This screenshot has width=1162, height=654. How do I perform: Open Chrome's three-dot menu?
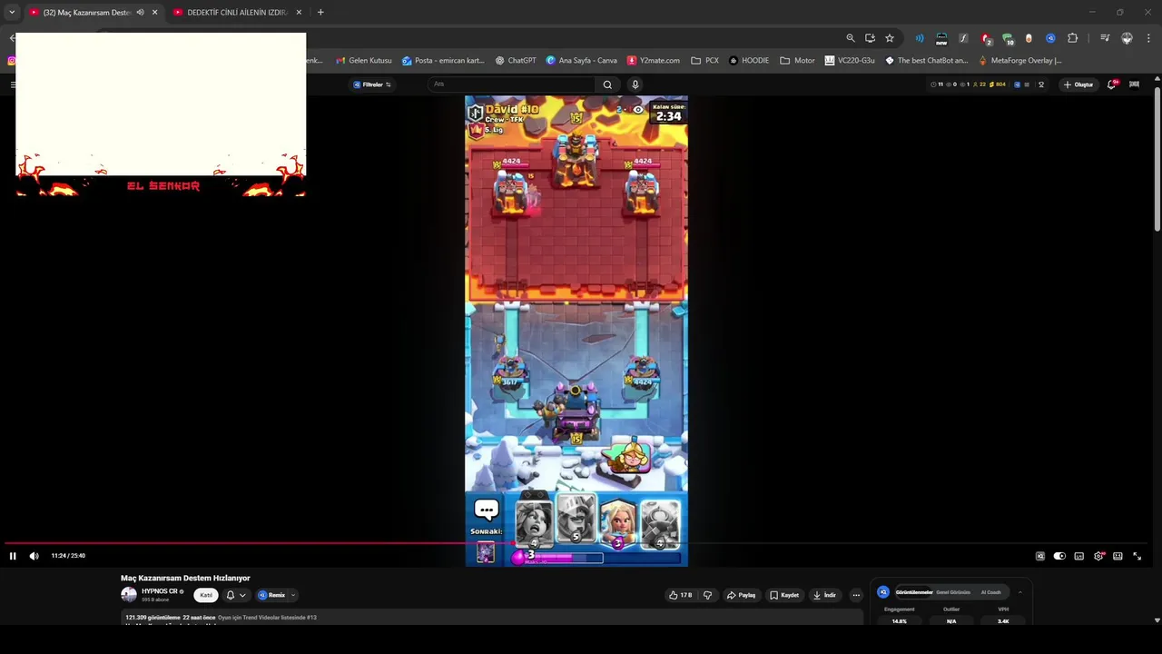[x=1148, y=38]
